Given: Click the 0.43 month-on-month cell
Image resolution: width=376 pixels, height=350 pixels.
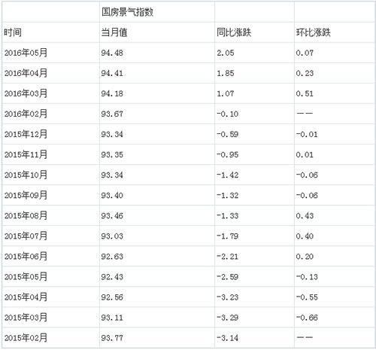Looking at the screenshot, I should click(x=305, y=216).
